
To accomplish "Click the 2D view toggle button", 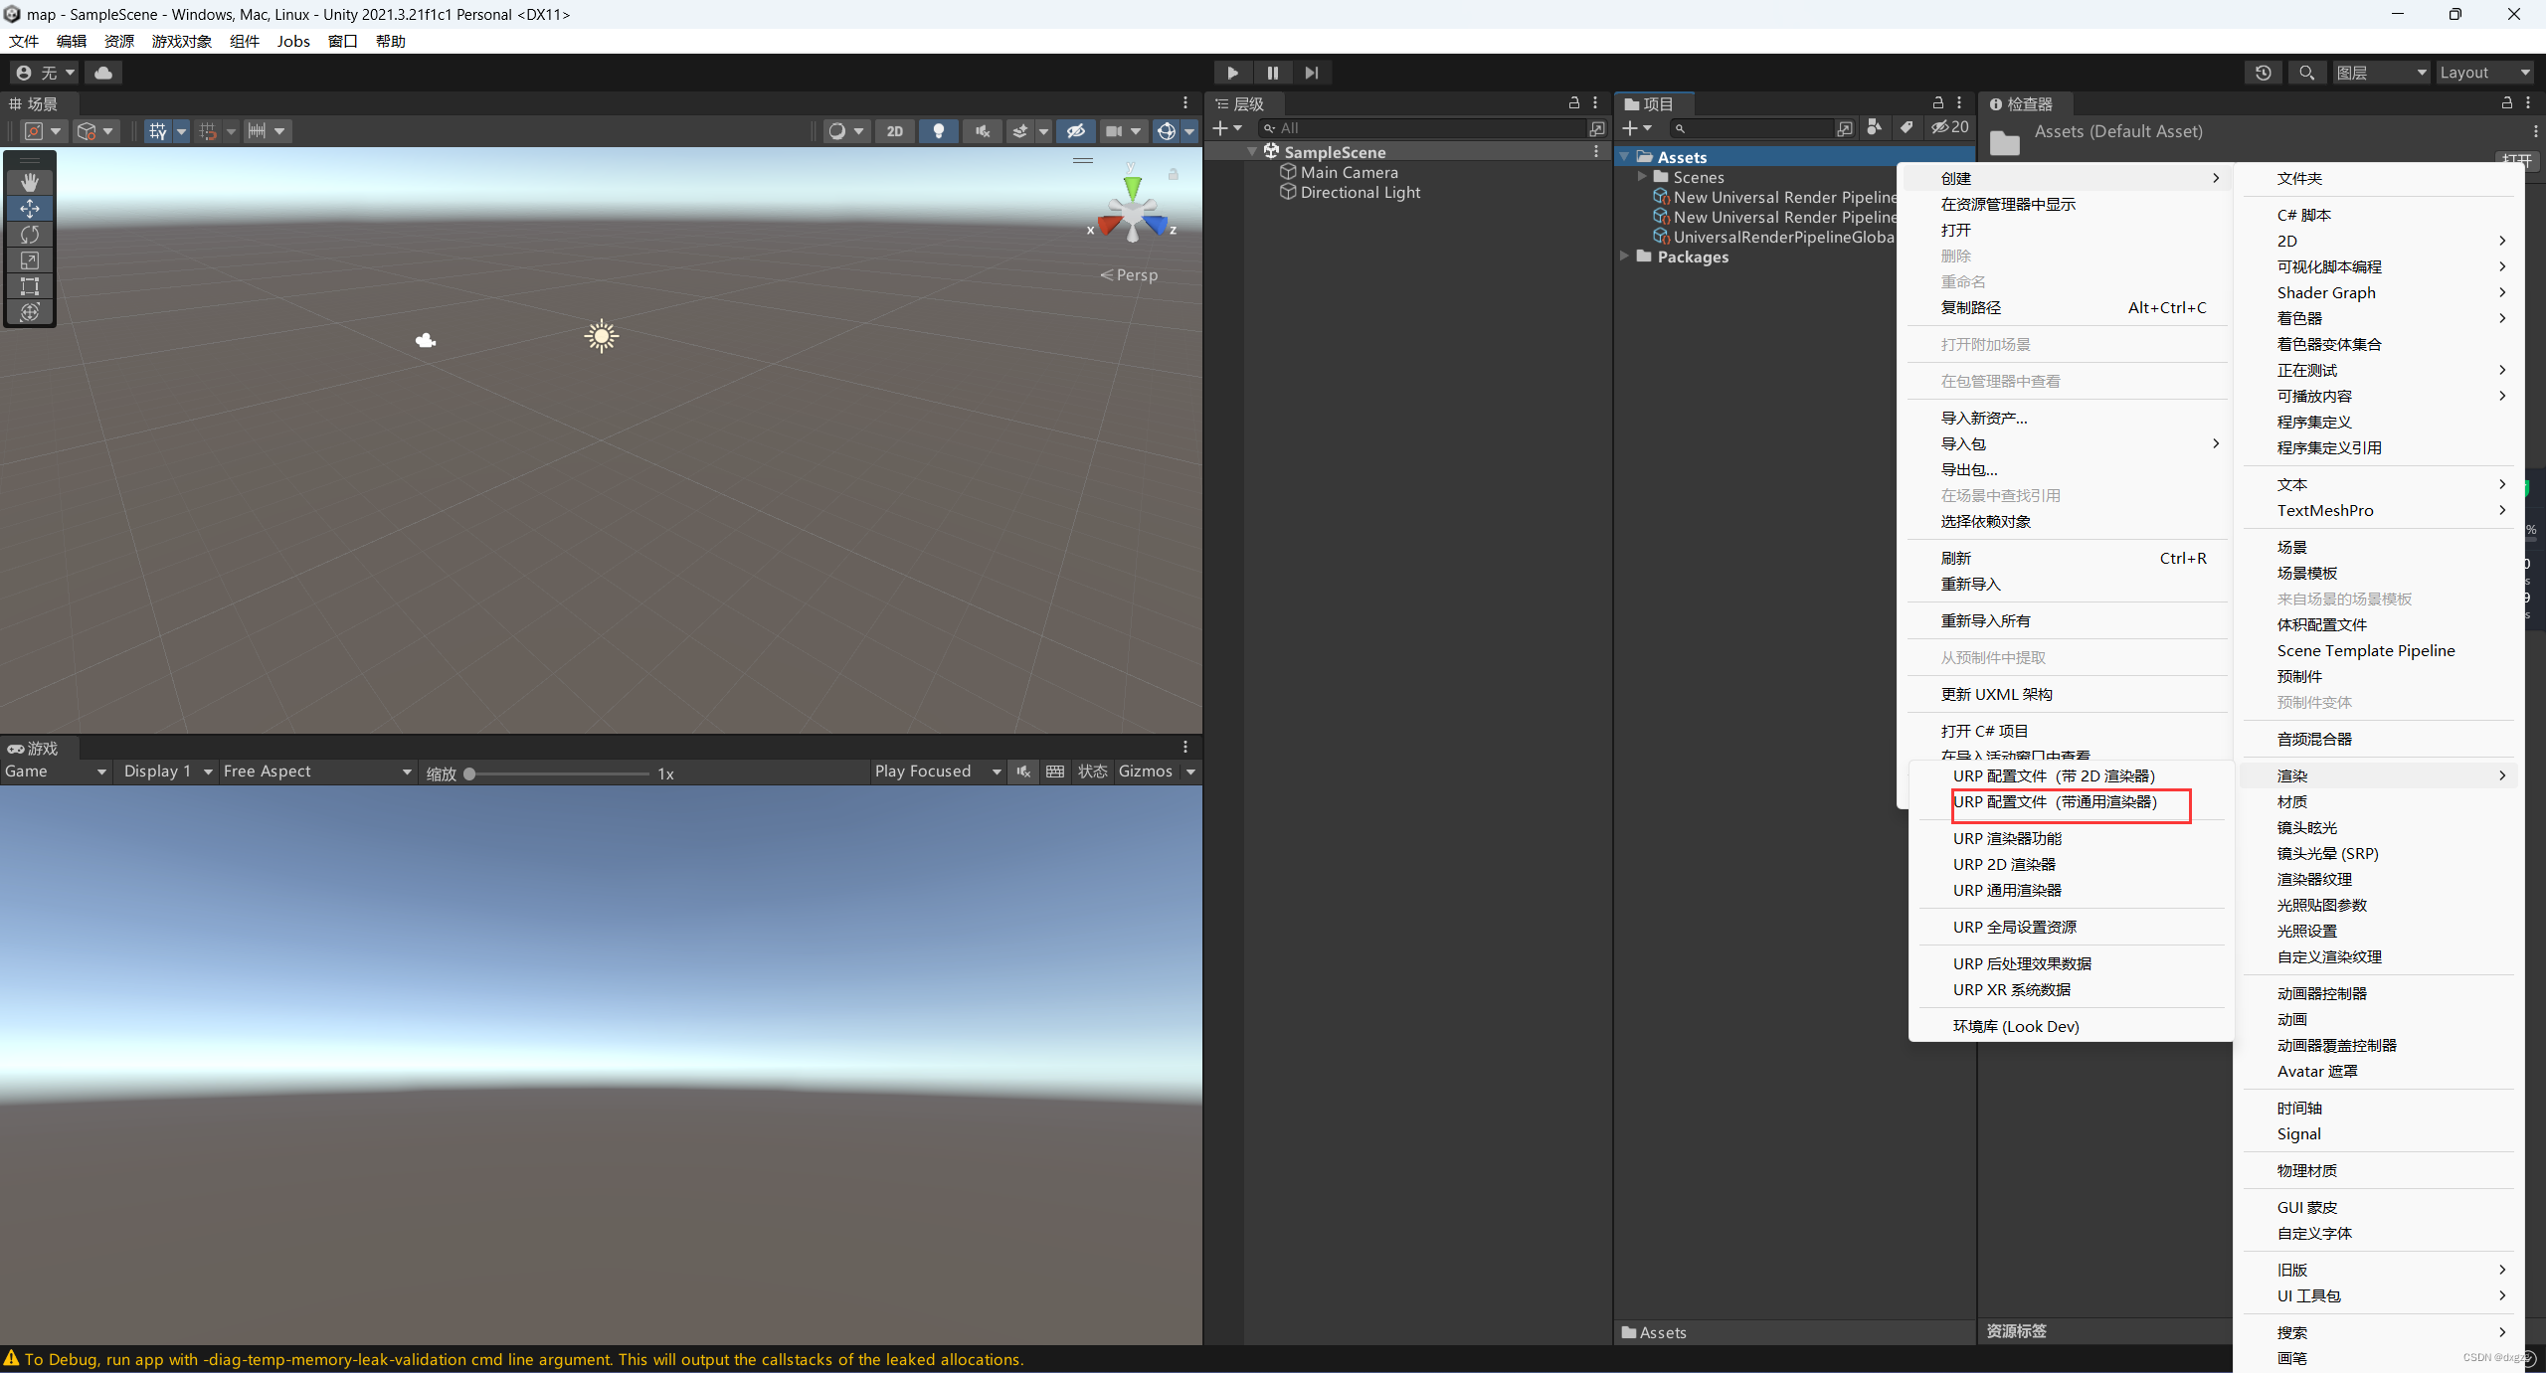I will coord(896,132).
